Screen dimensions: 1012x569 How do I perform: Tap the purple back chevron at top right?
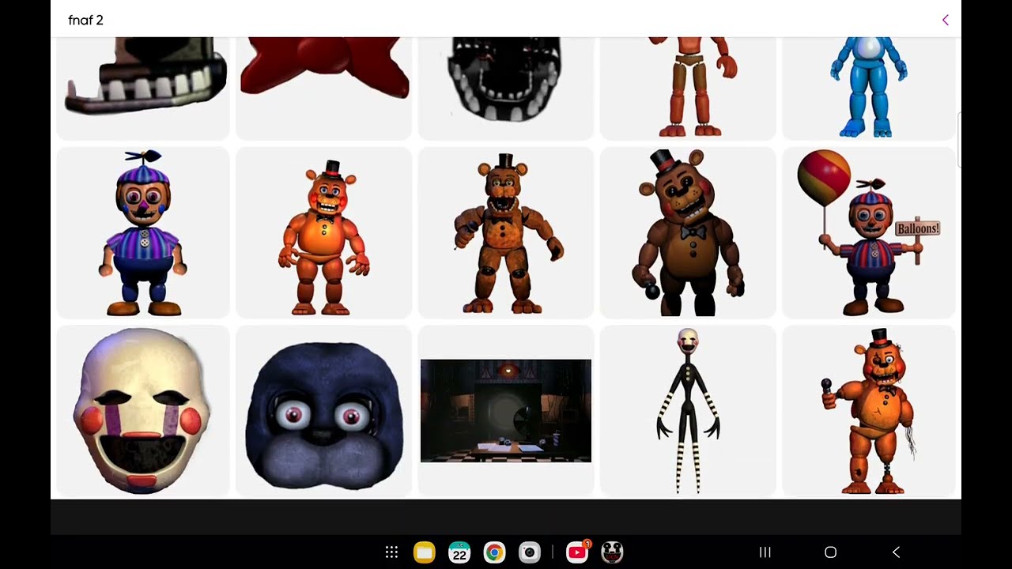point(945,20)
